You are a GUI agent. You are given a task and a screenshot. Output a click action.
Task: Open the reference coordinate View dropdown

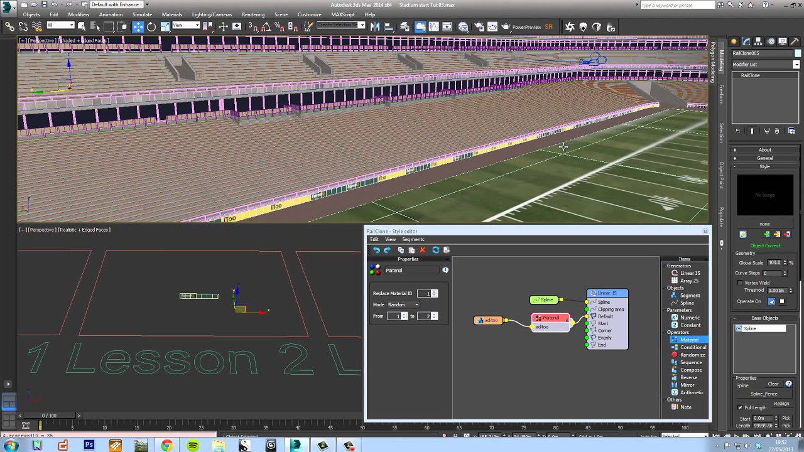[185, 25]
